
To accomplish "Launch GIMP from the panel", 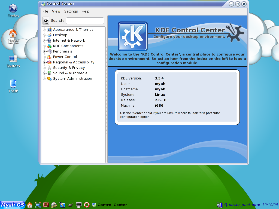I will pyautogui.click(x=71, y=205).
